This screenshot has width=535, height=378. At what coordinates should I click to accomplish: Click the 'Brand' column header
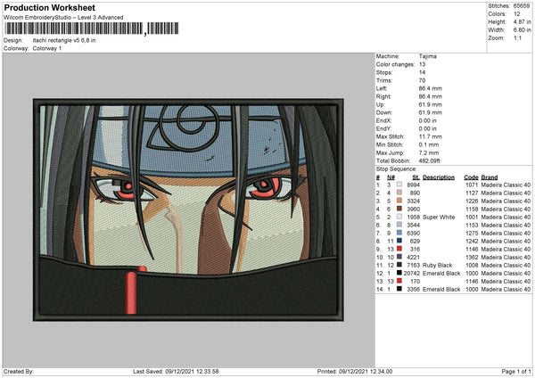click(x=490, y=177)
